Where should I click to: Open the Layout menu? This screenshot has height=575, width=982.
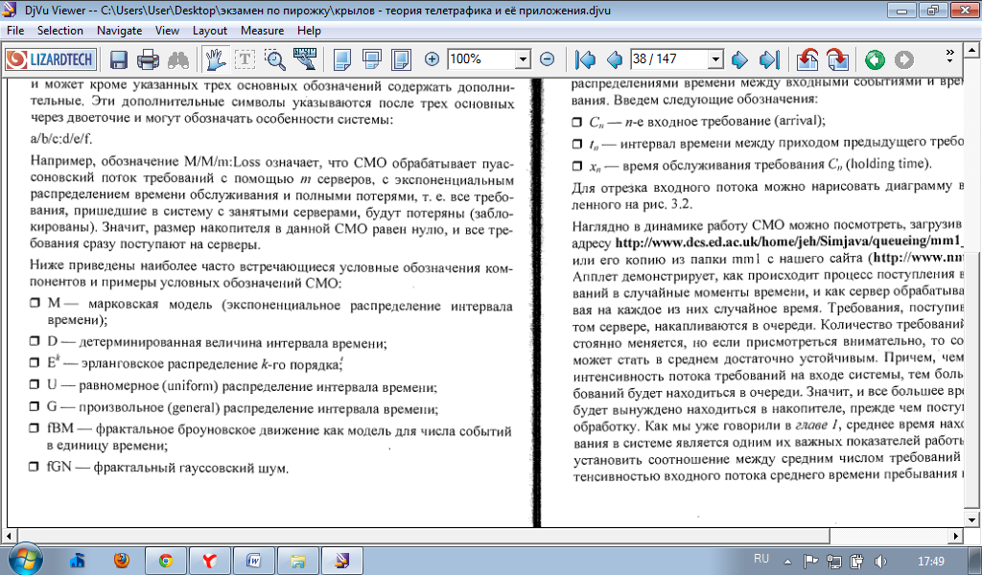pos(210,31)
